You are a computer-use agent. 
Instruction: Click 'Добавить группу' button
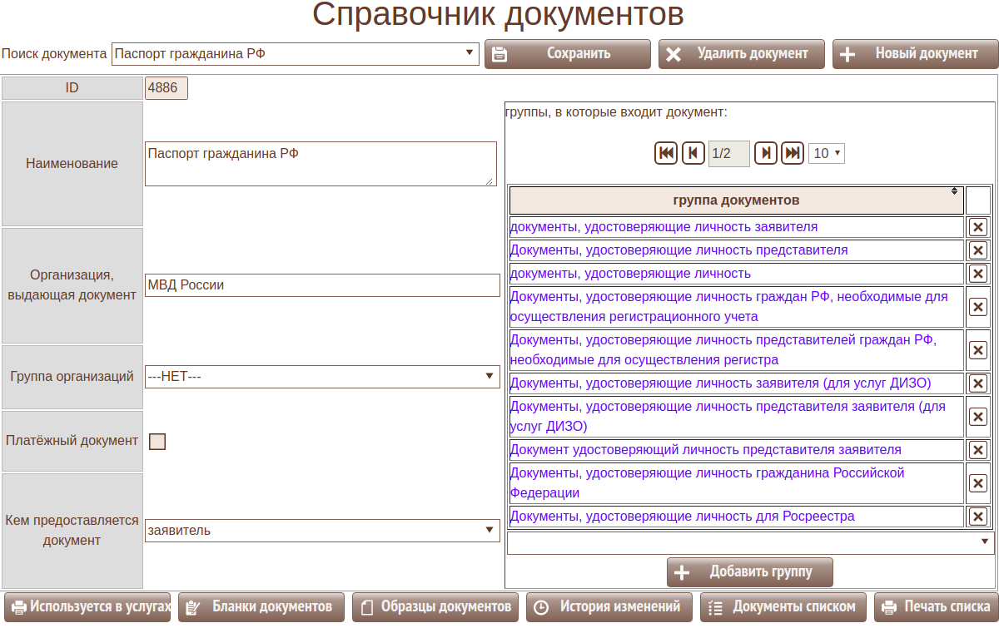pos(749,572)
